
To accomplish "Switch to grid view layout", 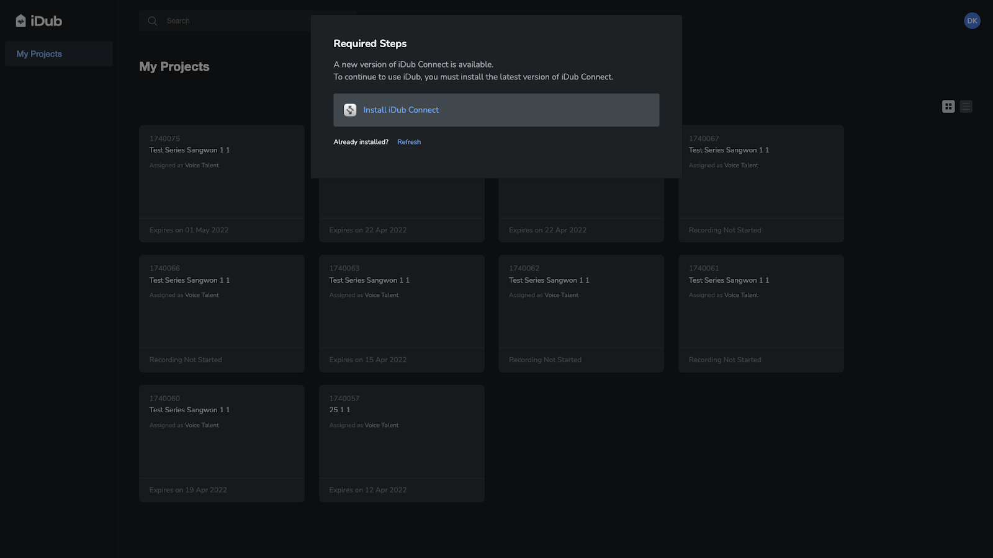I will 948,107.
